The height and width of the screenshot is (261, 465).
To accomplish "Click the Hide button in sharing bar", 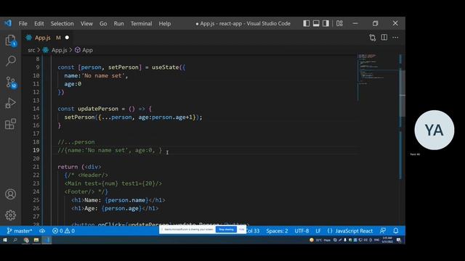I will [x=241, y=229].
